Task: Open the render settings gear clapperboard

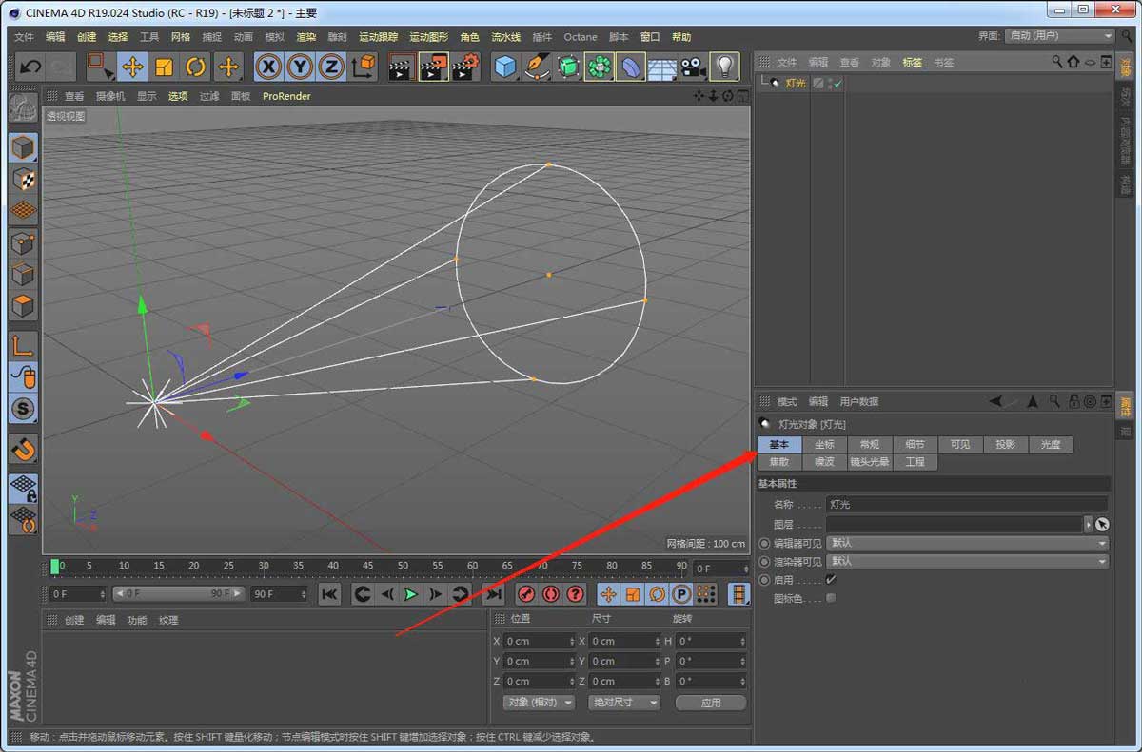Action: (465, 67)
